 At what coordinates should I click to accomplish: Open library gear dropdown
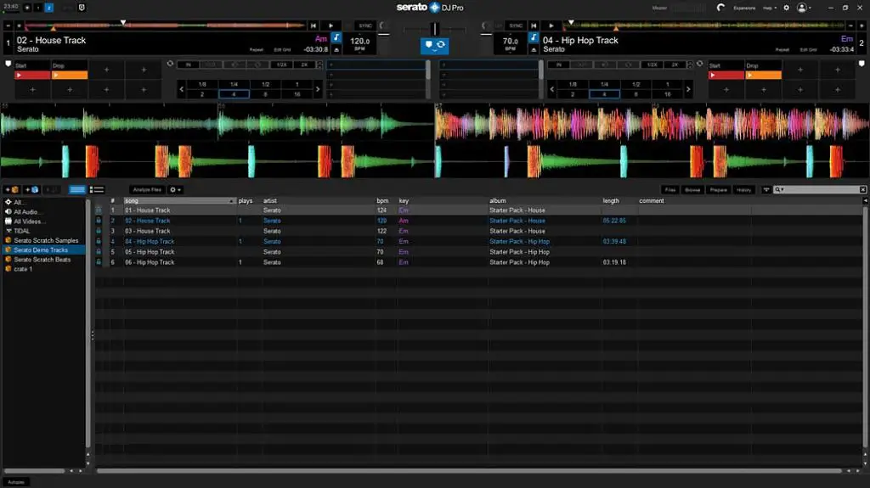pyautogui.click(x=175, y=189)
